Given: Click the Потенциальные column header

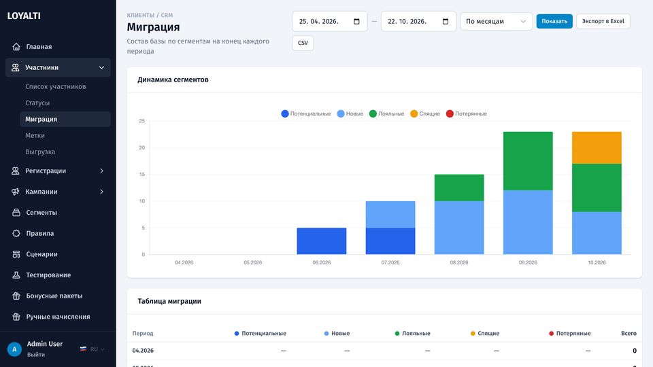Looking at the screenshot, I should [x=261, y=333].
